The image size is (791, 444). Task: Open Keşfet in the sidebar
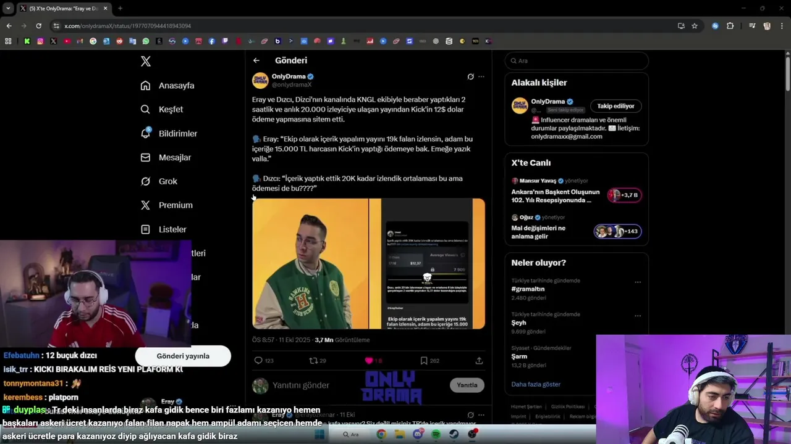tap(162, 109)
